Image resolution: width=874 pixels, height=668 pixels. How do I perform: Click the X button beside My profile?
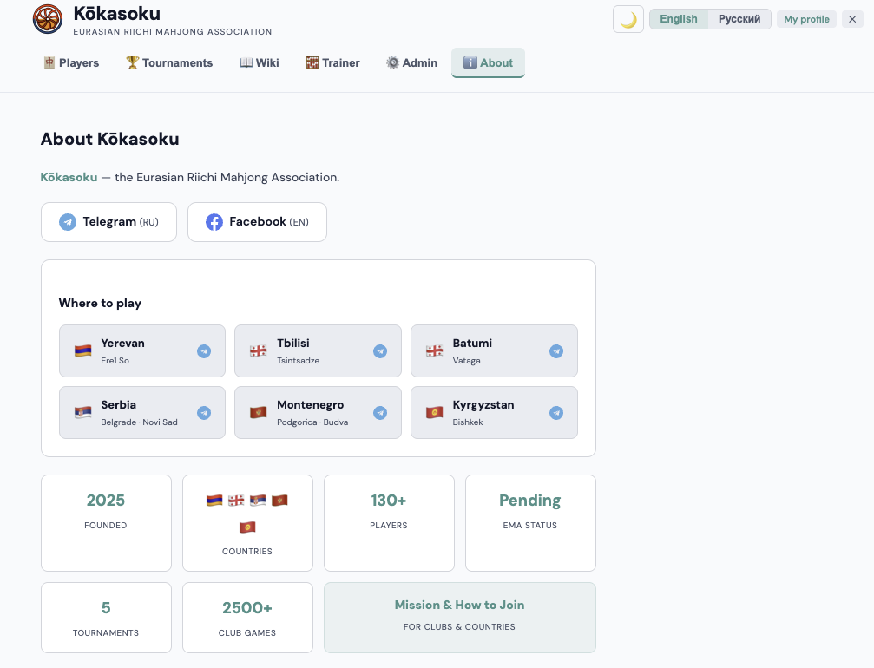[852, 19]
